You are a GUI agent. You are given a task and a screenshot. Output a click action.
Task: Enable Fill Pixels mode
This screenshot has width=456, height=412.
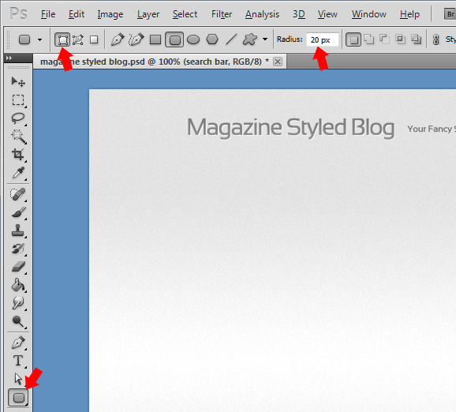[x=94, y=39]
